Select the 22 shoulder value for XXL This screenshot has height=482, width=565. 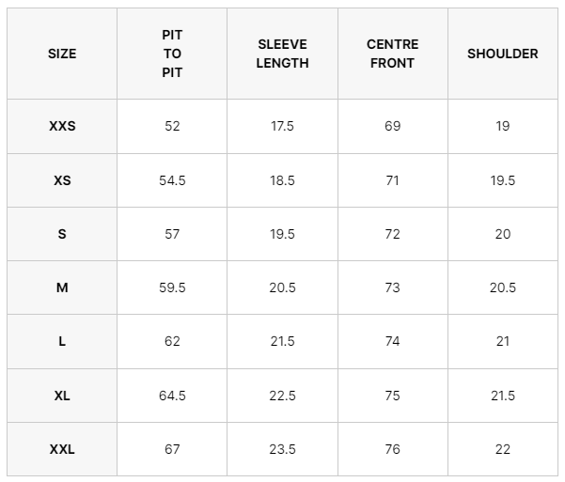click(503, 449)
